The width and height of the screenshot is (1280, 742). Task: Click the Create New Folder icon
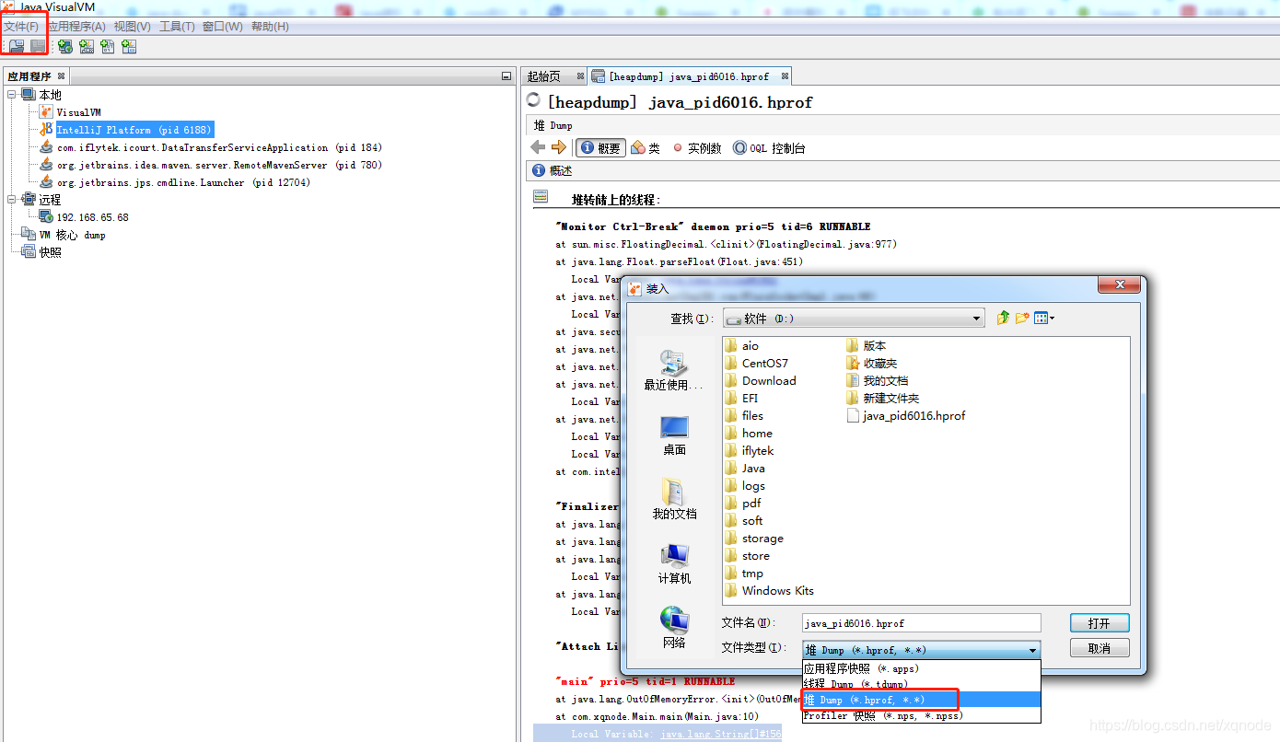click(x=1022, y=318)
